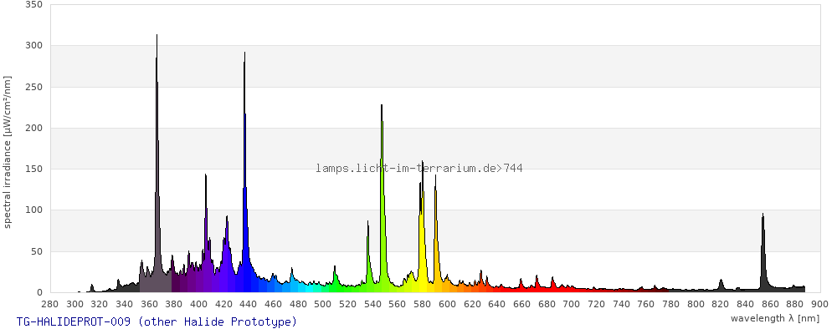Click the 680 wavelength tick label
The width and height of the screenshot is (837, 334).
coord(547,304)
